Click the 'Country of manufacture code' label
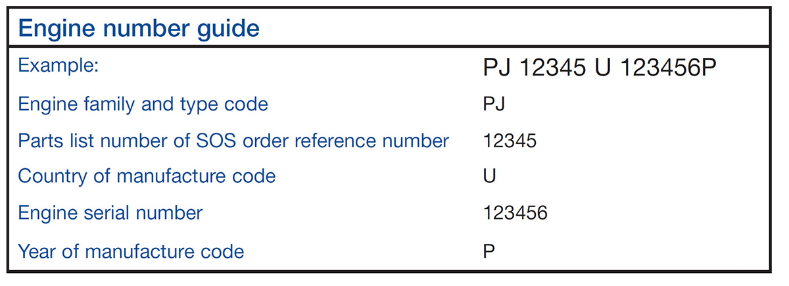 click(x=147, y=176)
